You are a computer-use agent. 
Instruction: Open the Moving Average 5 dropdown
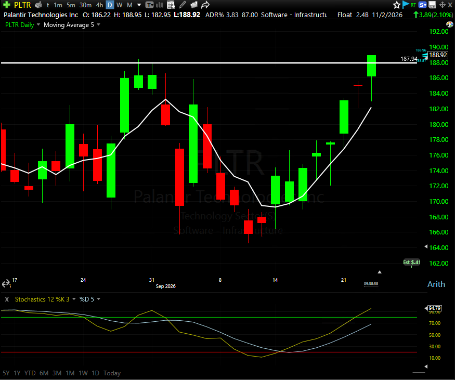[x=98, y=24]
